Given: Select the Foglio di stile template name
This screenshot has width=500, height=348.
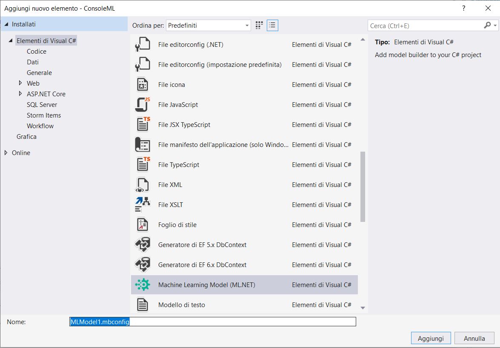Looking at the screenshot, I should (177, 225).
